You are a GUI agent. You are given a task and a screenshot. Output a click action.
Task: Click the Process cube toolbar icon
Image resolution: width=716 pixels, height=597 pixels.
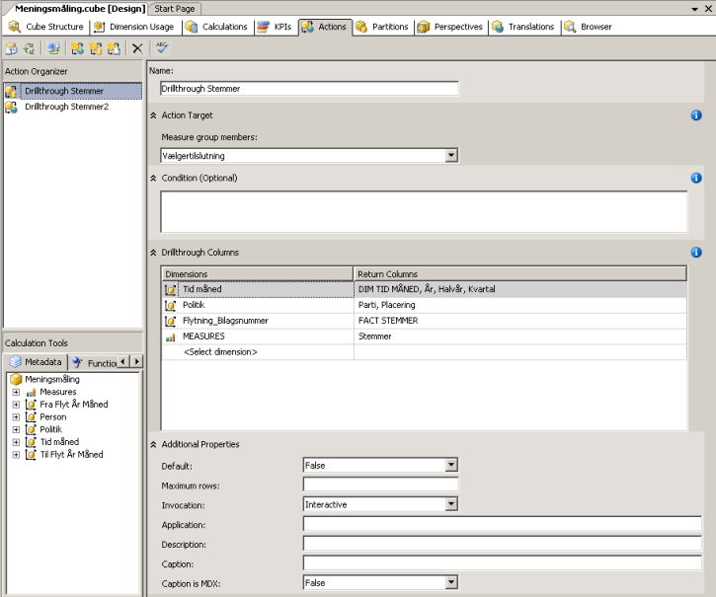(x=12, y=48)
